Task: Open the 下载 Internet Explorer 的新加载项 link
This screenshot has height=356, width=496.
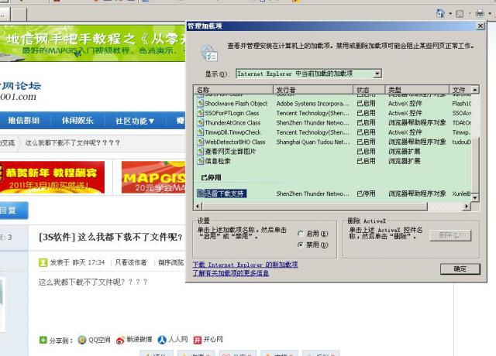Action: click(x=244, y=264)
